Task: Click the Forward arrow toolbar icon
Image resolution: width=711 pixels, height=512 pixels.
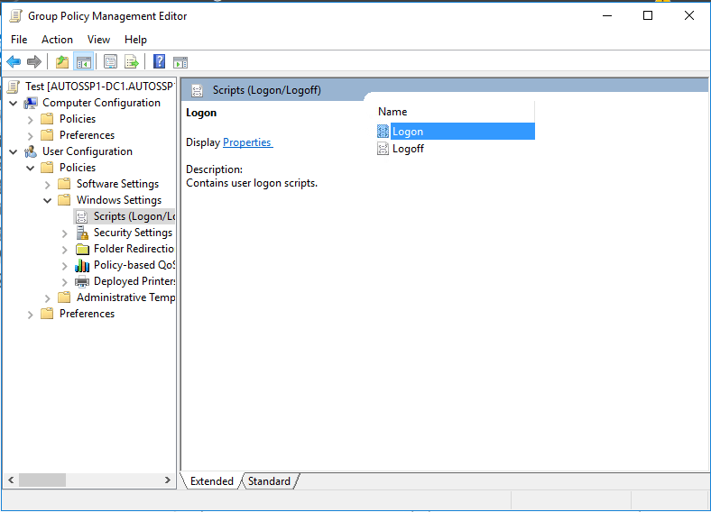Action: click(34, 61)
